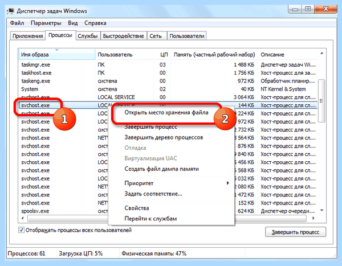Select the taskmgr.exe process row
The height and width of the screenshot is (266, 342).
click(x=168, y=65)
